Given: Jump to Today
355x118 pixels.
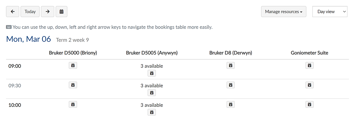Looking at the screenshot, I should click(30, 12).
